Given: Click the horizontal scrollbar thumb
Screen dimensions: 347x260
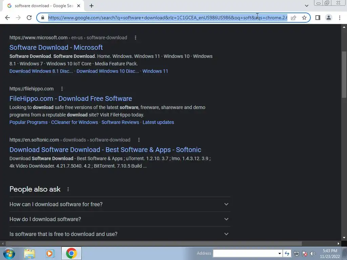Looking at the screenshot, I should [x=154, y=244].
